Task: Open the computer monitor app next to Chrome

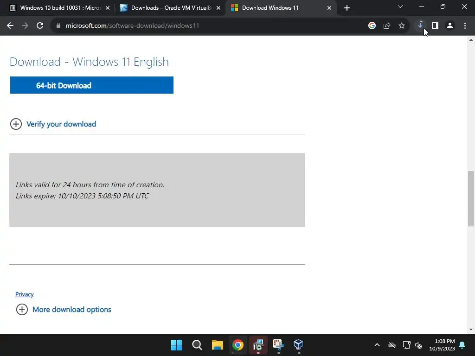Action: 258,345
